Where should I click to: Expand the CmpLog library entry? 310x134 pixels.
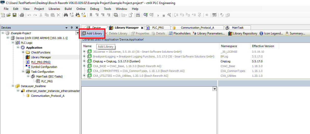84,61
